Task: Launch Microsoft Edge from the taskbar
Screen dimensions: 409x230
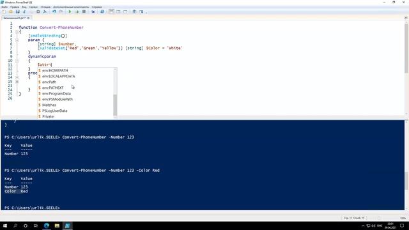Action: click(47, 226)
